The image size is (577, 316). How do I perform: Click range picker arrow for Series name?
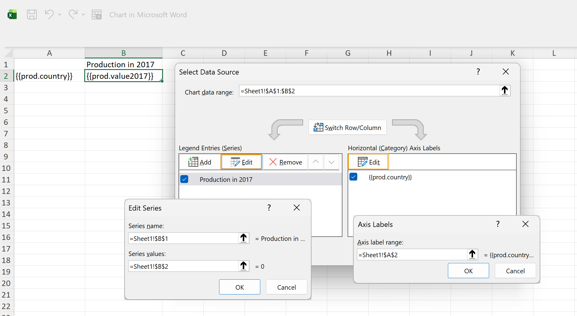[x=243, y=238]
